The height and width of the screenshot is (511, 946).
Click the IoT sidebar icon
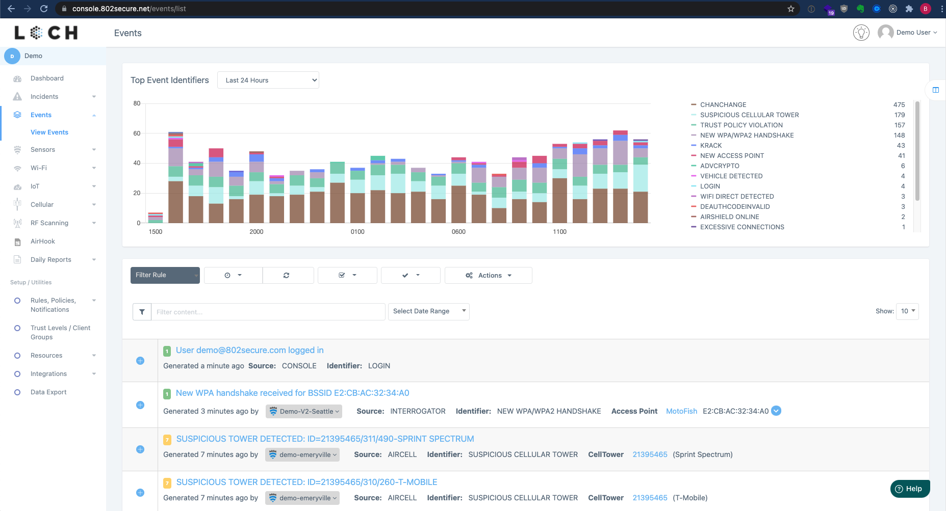[17, 186]
